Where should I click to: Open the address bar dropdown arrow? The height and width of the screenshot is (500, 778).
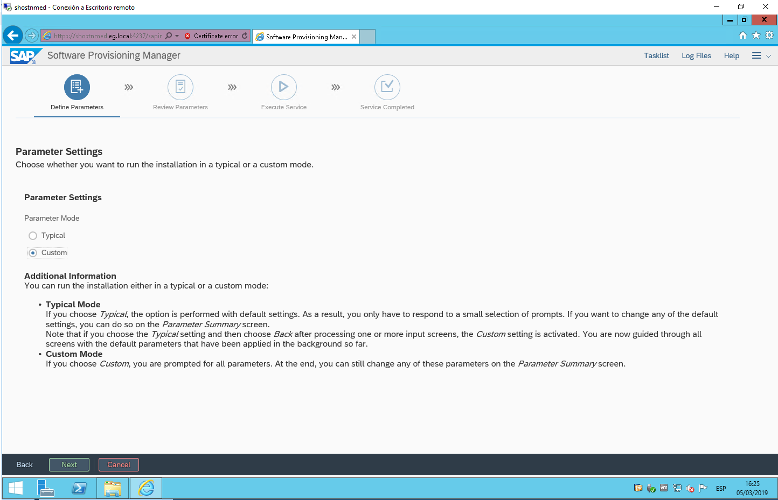tap(177, 36)
